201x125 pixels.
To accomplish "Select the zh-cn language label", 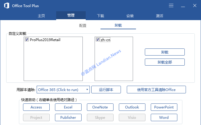I will coord(105,40).
